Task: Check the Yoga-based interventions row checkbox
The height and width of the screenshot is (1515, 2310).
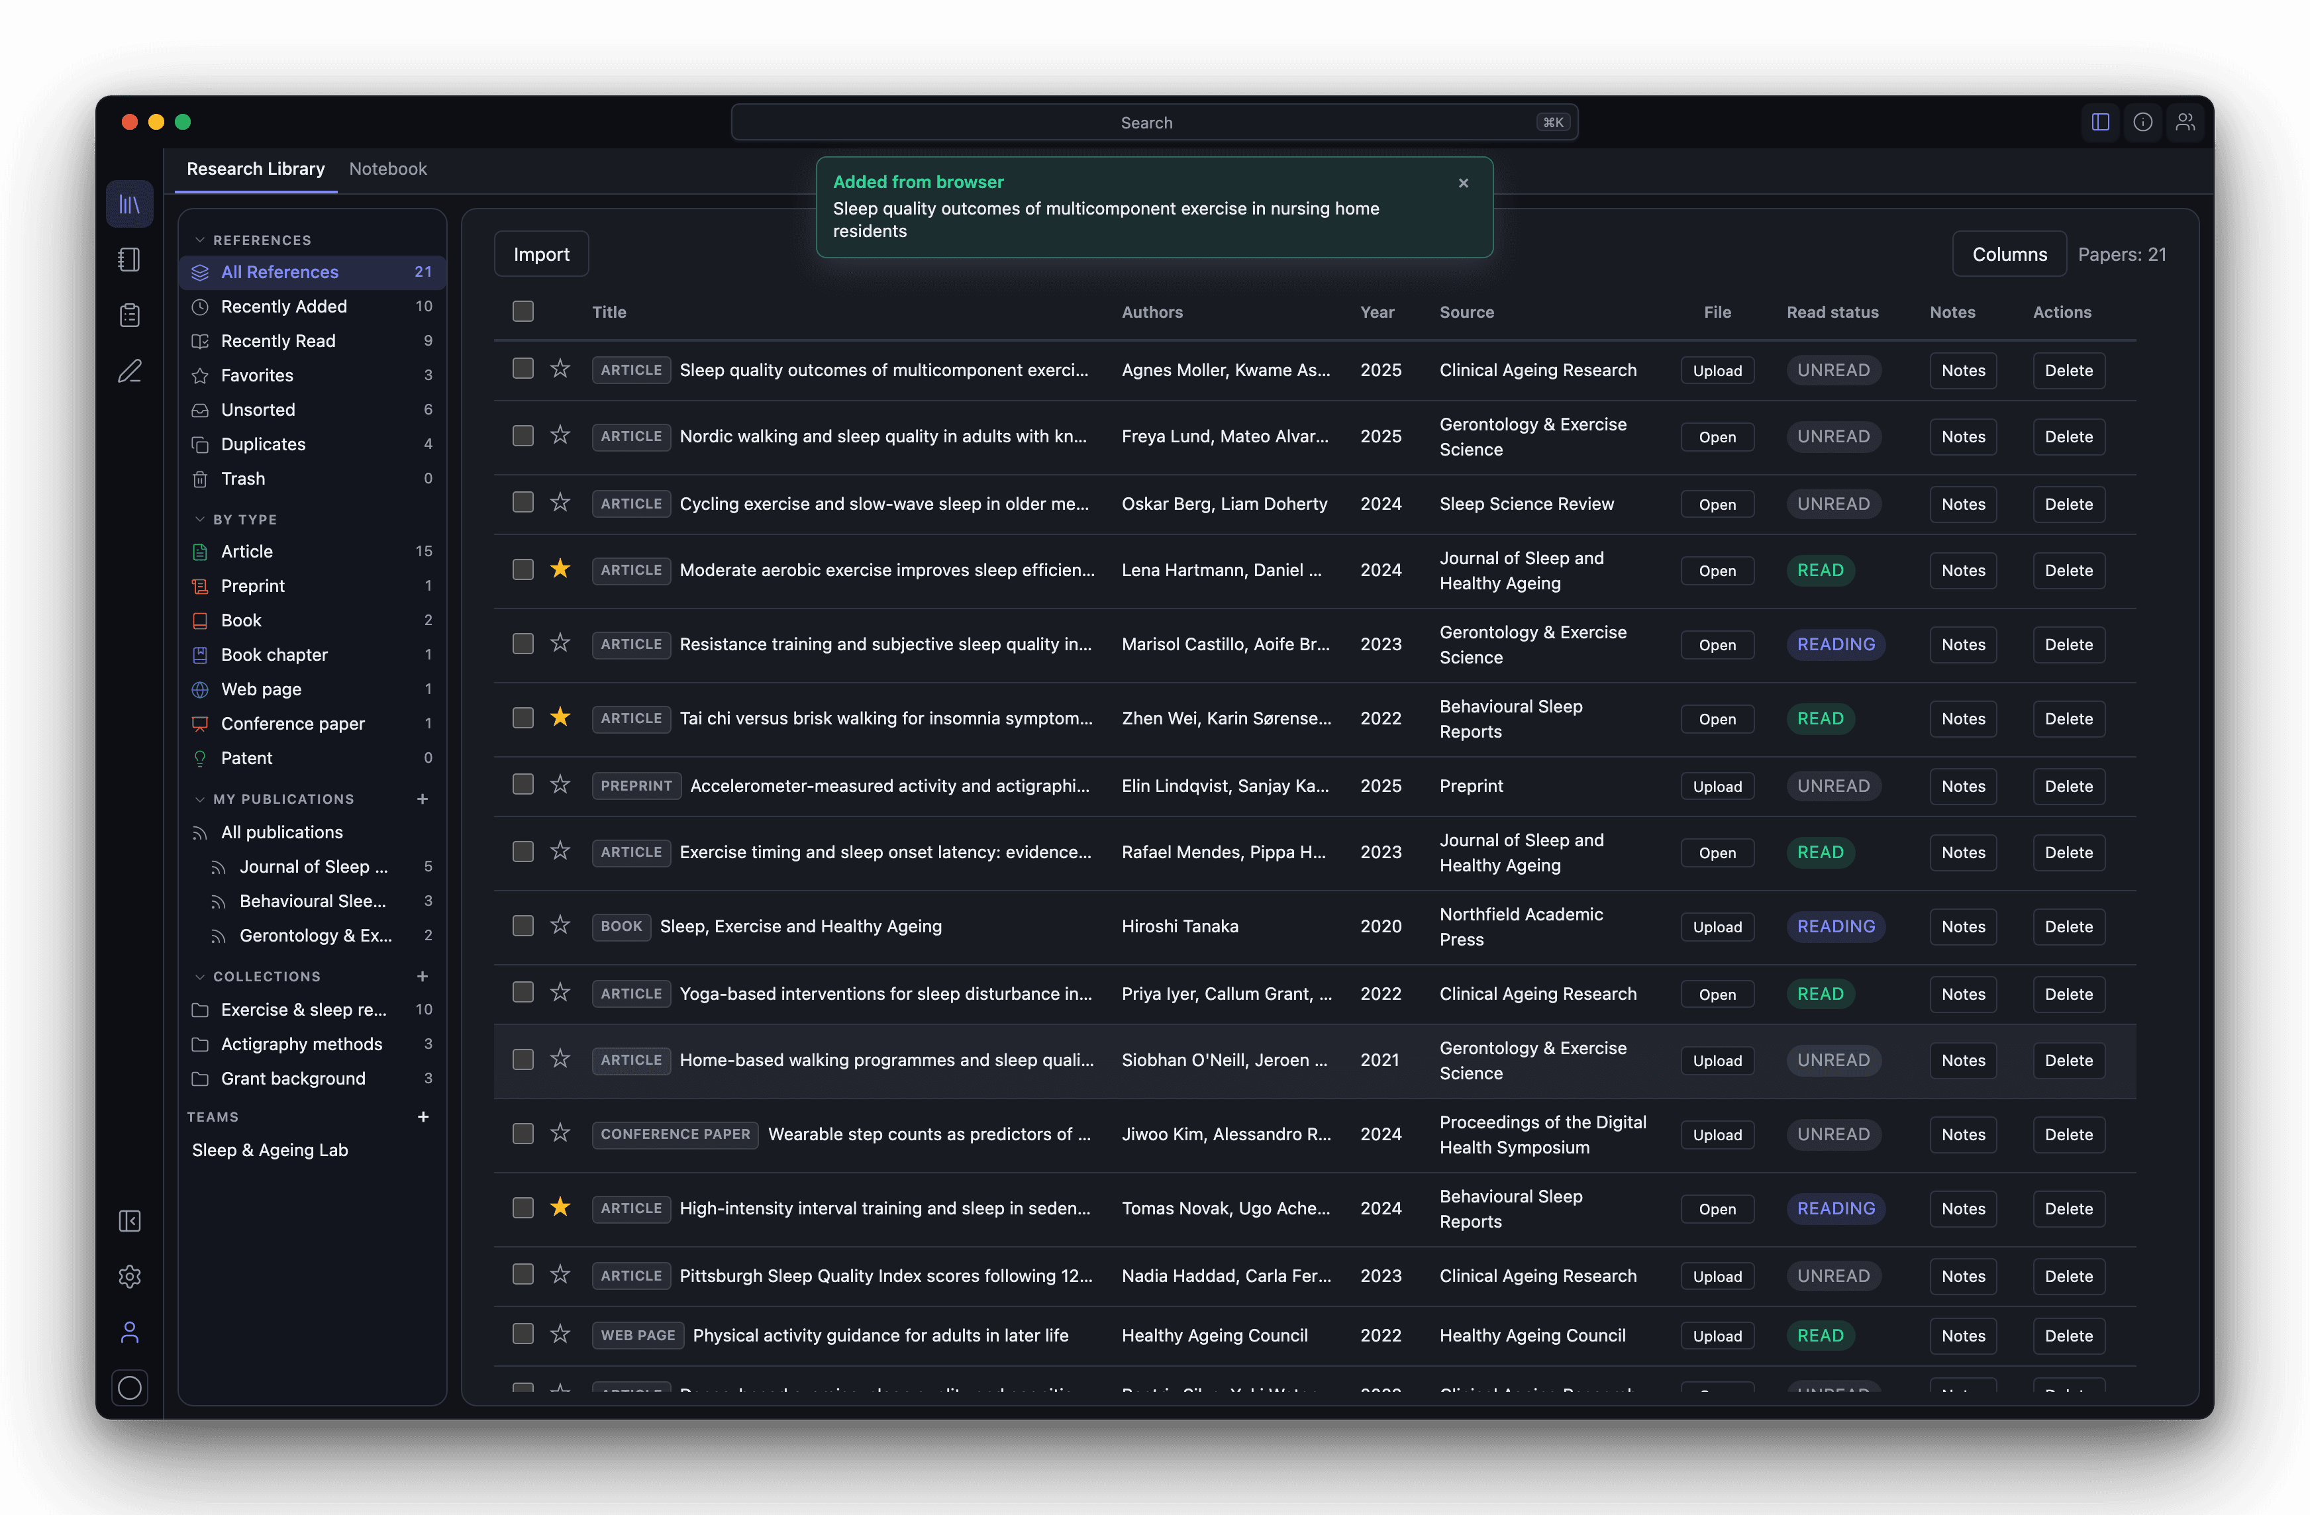Action: [523, 993]
